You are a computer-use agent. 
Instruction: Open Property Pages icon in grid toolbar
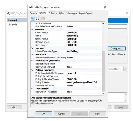click(43, 19)
